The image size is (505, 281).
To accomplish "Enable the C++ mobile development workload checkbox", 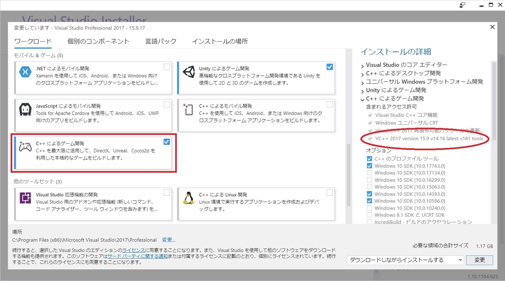I will [330, 104].
